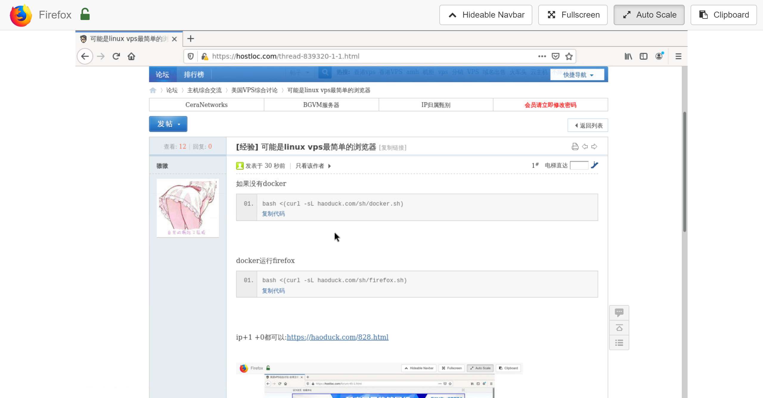Copy code for docker.sh command
The image size is (763, 398).
pyautogui.click(x=273, y=214)
